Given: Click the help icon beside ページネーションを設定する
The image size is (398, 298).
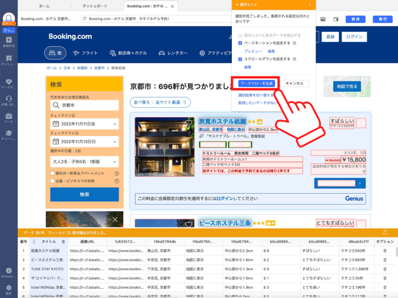Looking at the screenshot, I should click(x=295, y=43).
